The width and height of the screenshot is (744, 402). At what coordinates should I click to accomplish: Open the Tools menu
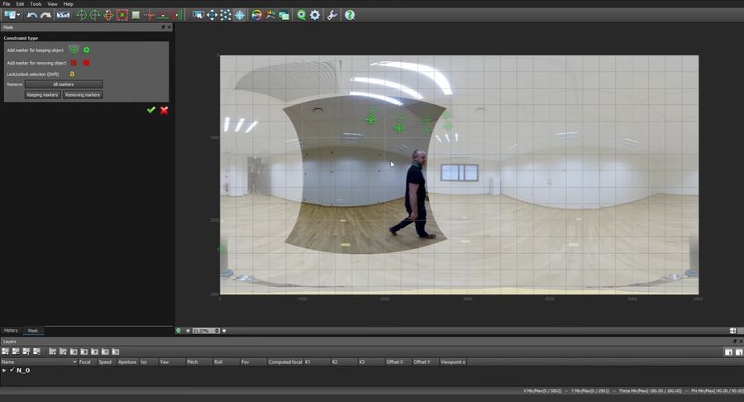[36, 4]
